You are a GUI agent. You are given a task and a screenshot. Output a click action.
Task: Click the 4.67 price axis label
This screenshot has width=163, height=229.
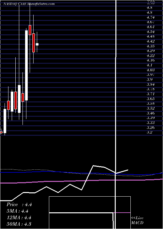pos(151,22)
